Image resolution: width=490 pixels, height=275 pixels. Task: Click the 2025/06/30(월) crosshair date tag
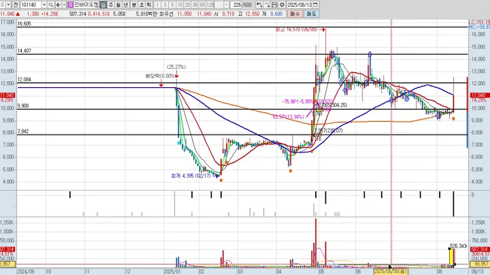391,272
